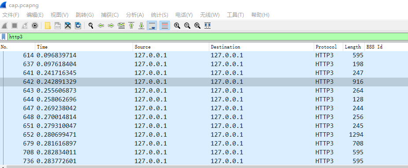Open the 跳转(G) menu
Screen dimensions: 408x168
[x=85, y=15]
